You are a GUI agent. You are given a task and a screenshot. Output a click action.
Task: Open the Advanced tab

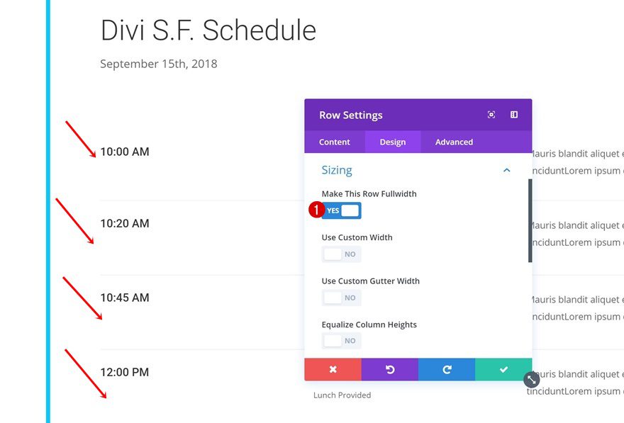(454, 142)
